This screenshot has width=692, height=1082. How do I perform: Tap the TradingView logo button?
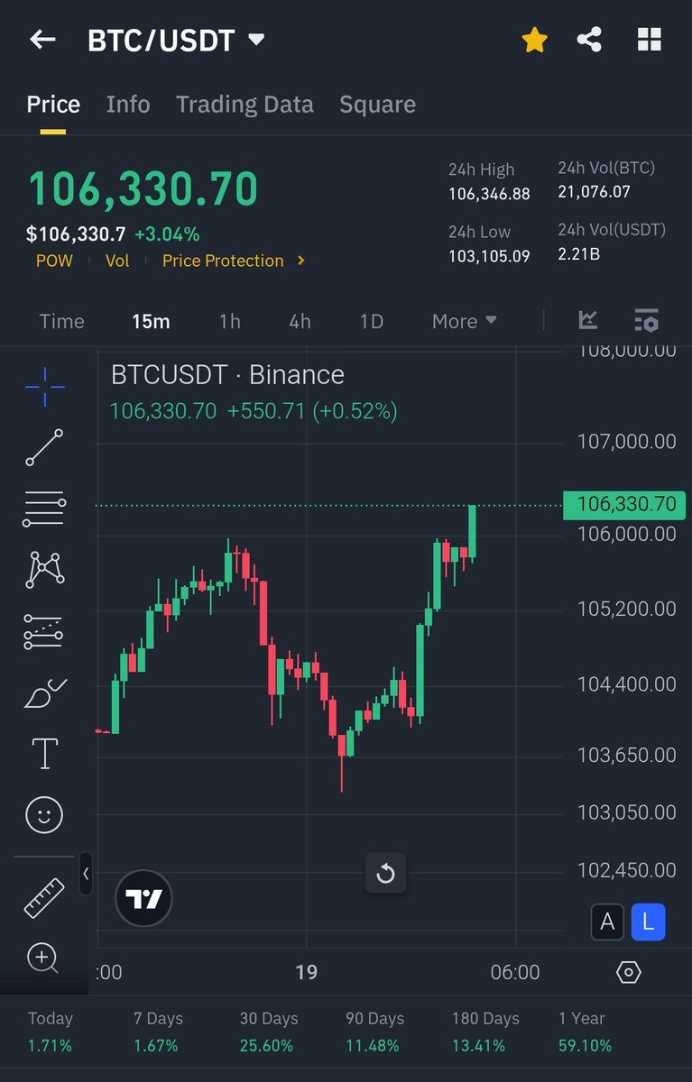click(143, 899)
